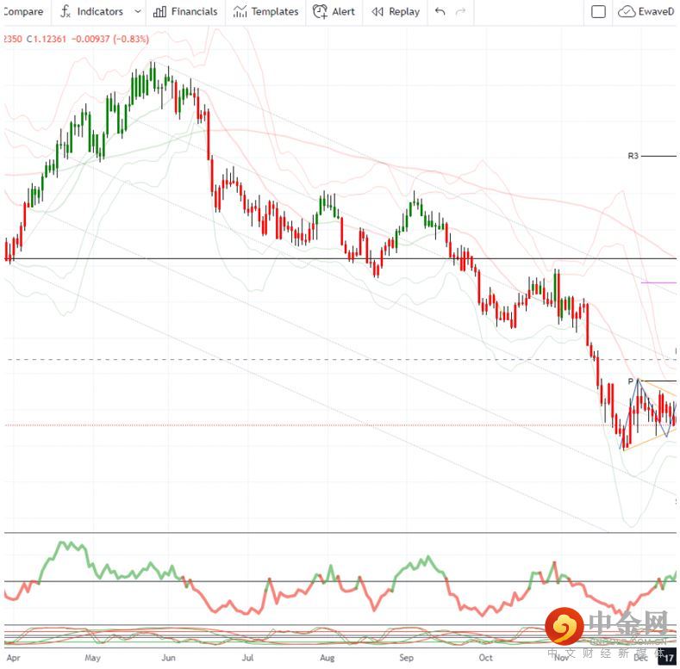
Task: Undo the last chart action
Action: tap(440, 11)
